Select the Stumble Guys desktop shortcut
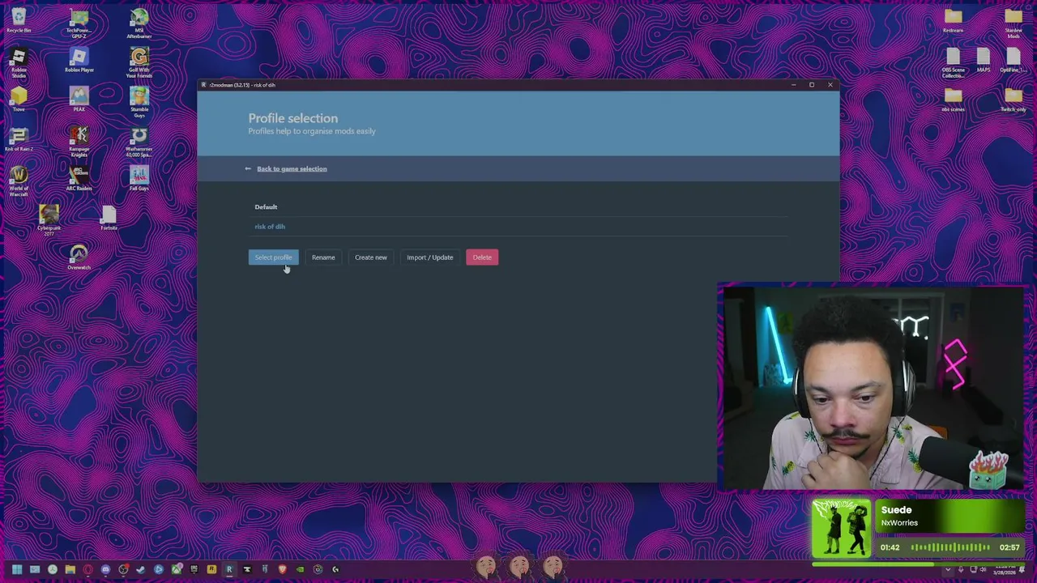 pyautogui.click(x=139, y=102)
